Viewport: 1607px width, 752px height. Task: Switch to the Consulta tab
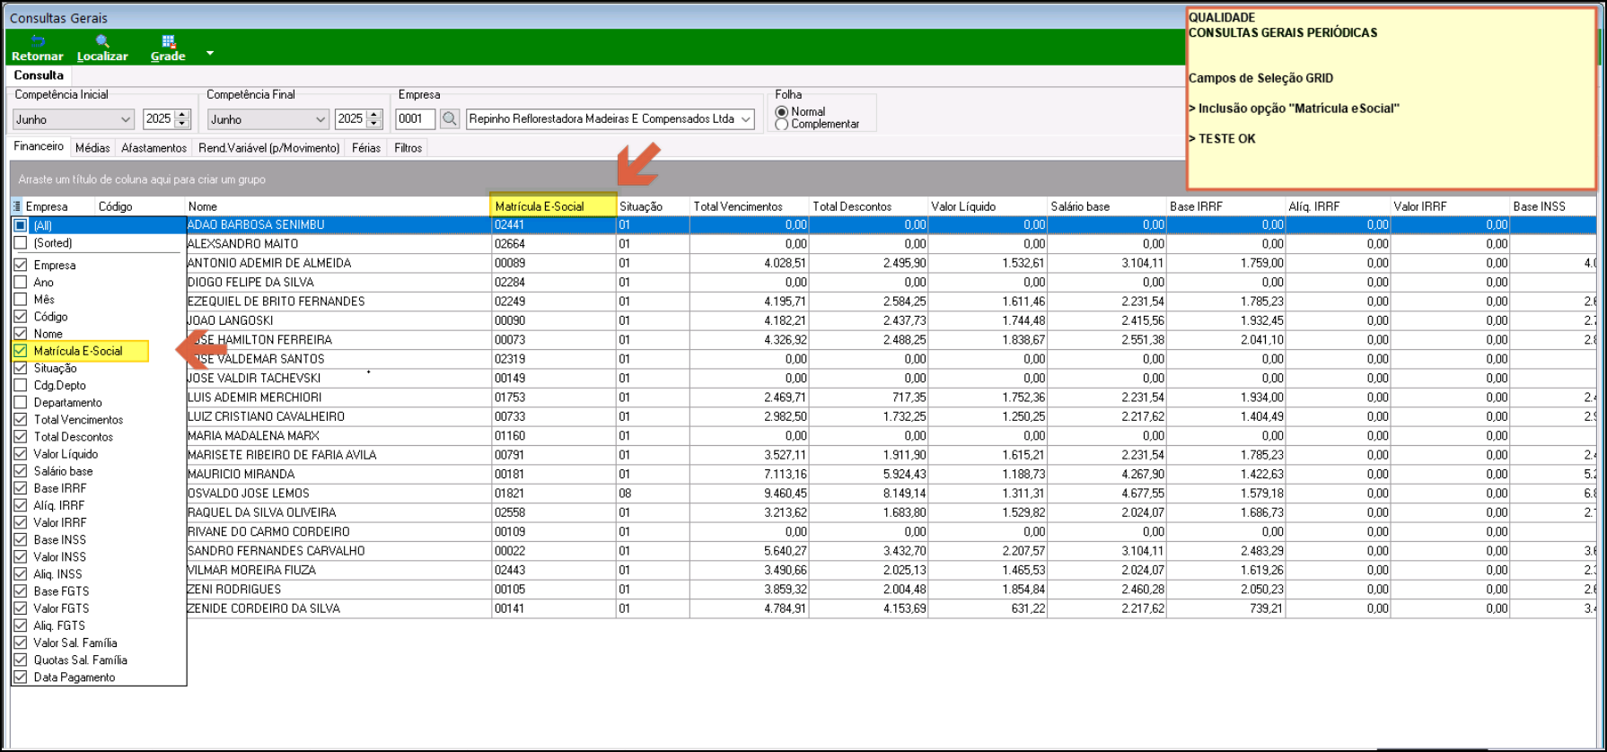pos(39,75)
